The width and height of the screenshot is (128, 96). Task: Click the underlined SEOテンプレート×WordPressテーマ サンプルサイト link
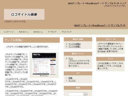100,25
